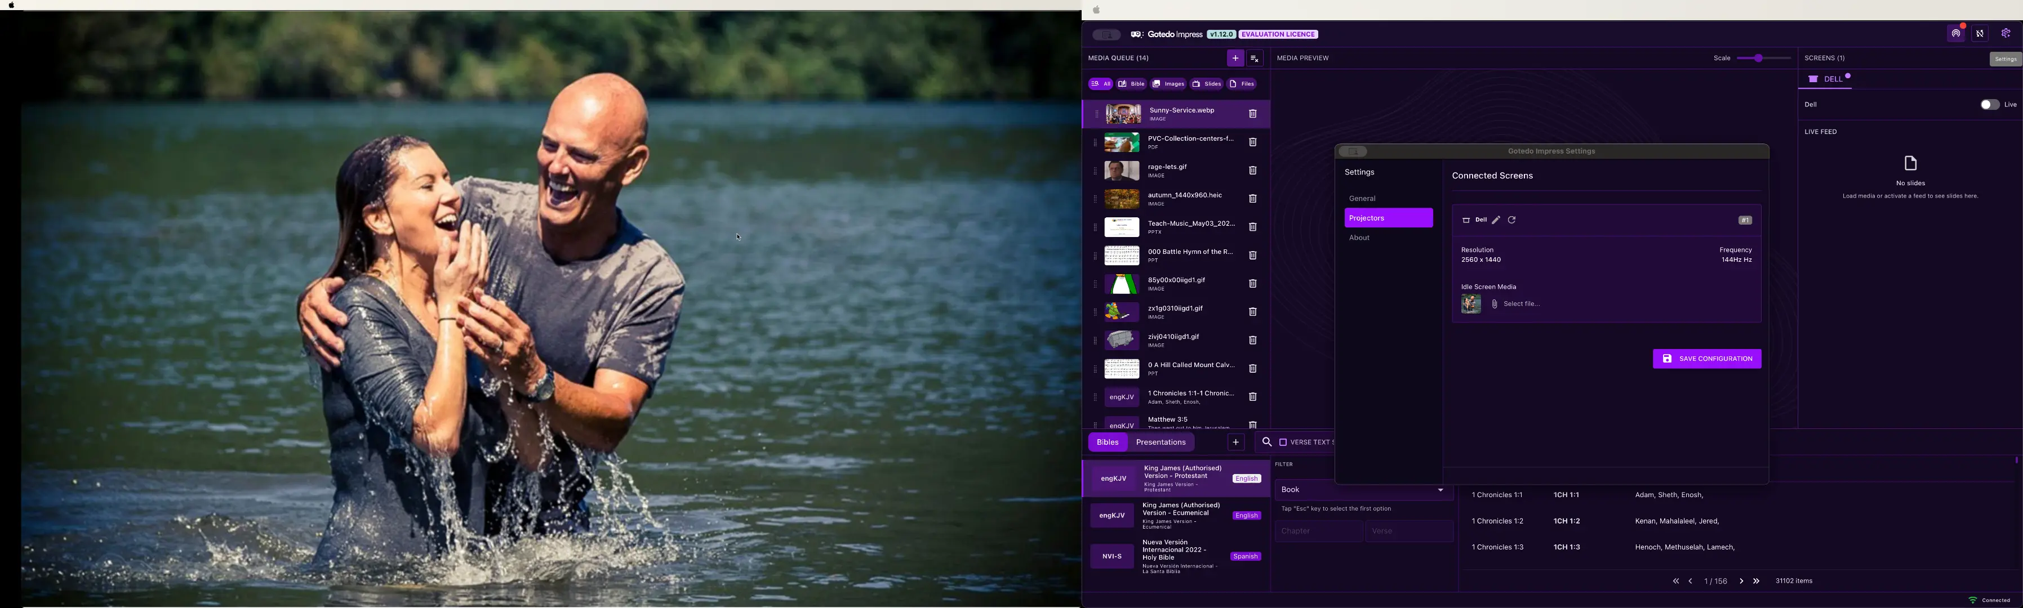Add new item to media queue
2023x608 pixels.
[1234, 58]
